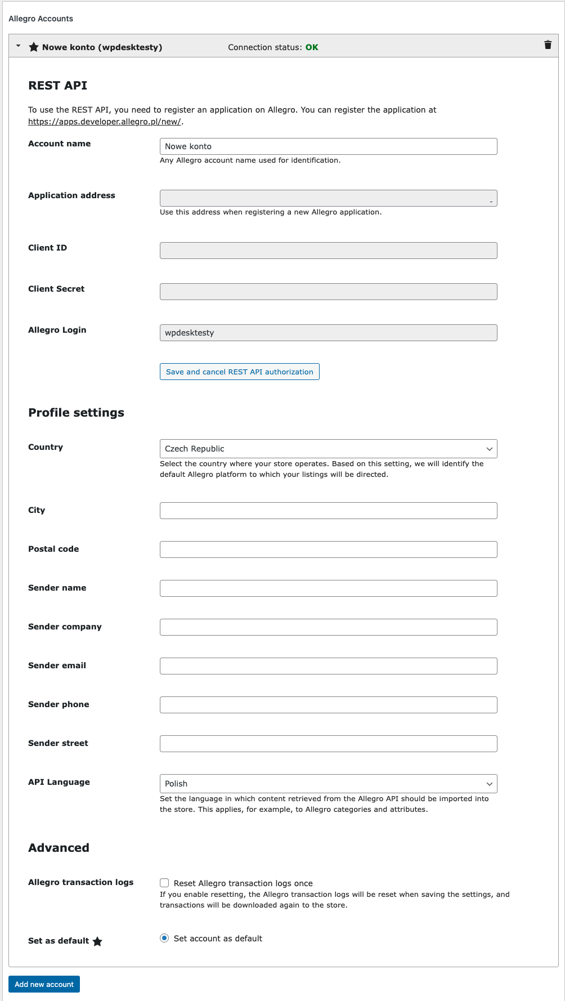Click the Sender company input field

coord(328,627)
